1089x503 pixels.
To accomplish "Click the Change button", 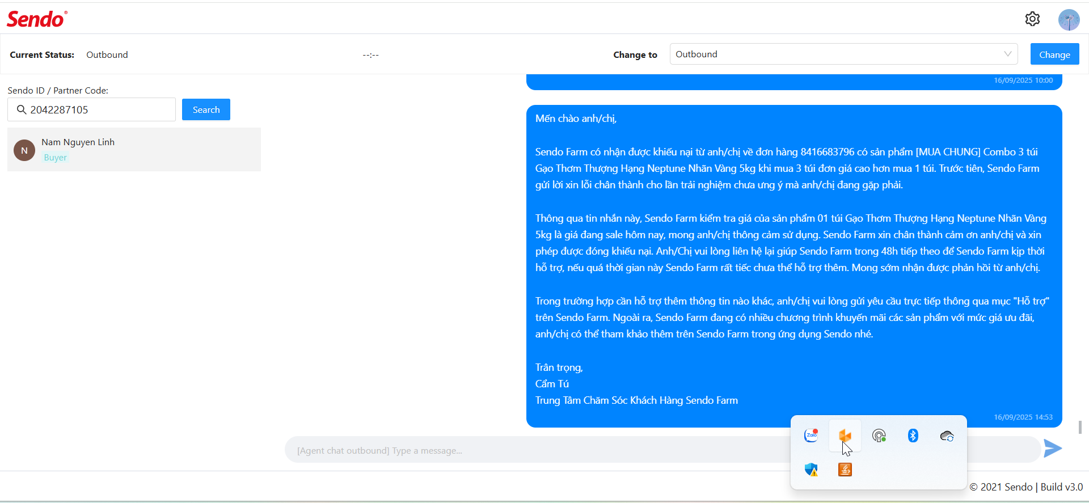I will 1054,54.
